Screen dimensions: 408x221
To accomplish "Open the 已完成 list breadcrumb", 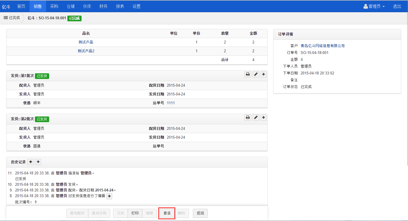I will [x=12, y=18].
